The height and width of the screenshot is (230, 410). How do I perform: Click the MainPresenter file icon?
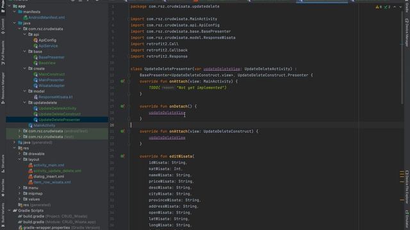coord(36,80)
